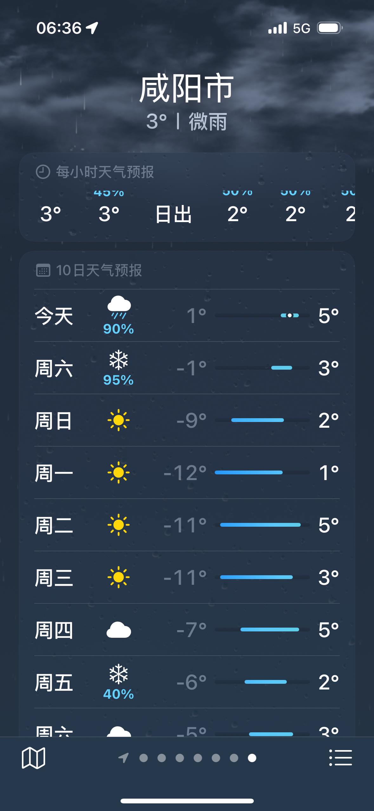The height and width of the screenshot is (811, 374).
Task: Tap the snowflake icon for the first 周六 row
Action: pos(119,360)
